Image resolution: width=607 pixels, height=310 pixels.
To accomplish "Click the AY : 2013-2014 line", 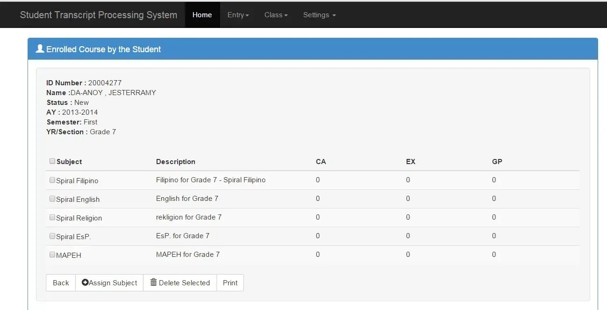I will pyautogui.click(x=72, y=112).
